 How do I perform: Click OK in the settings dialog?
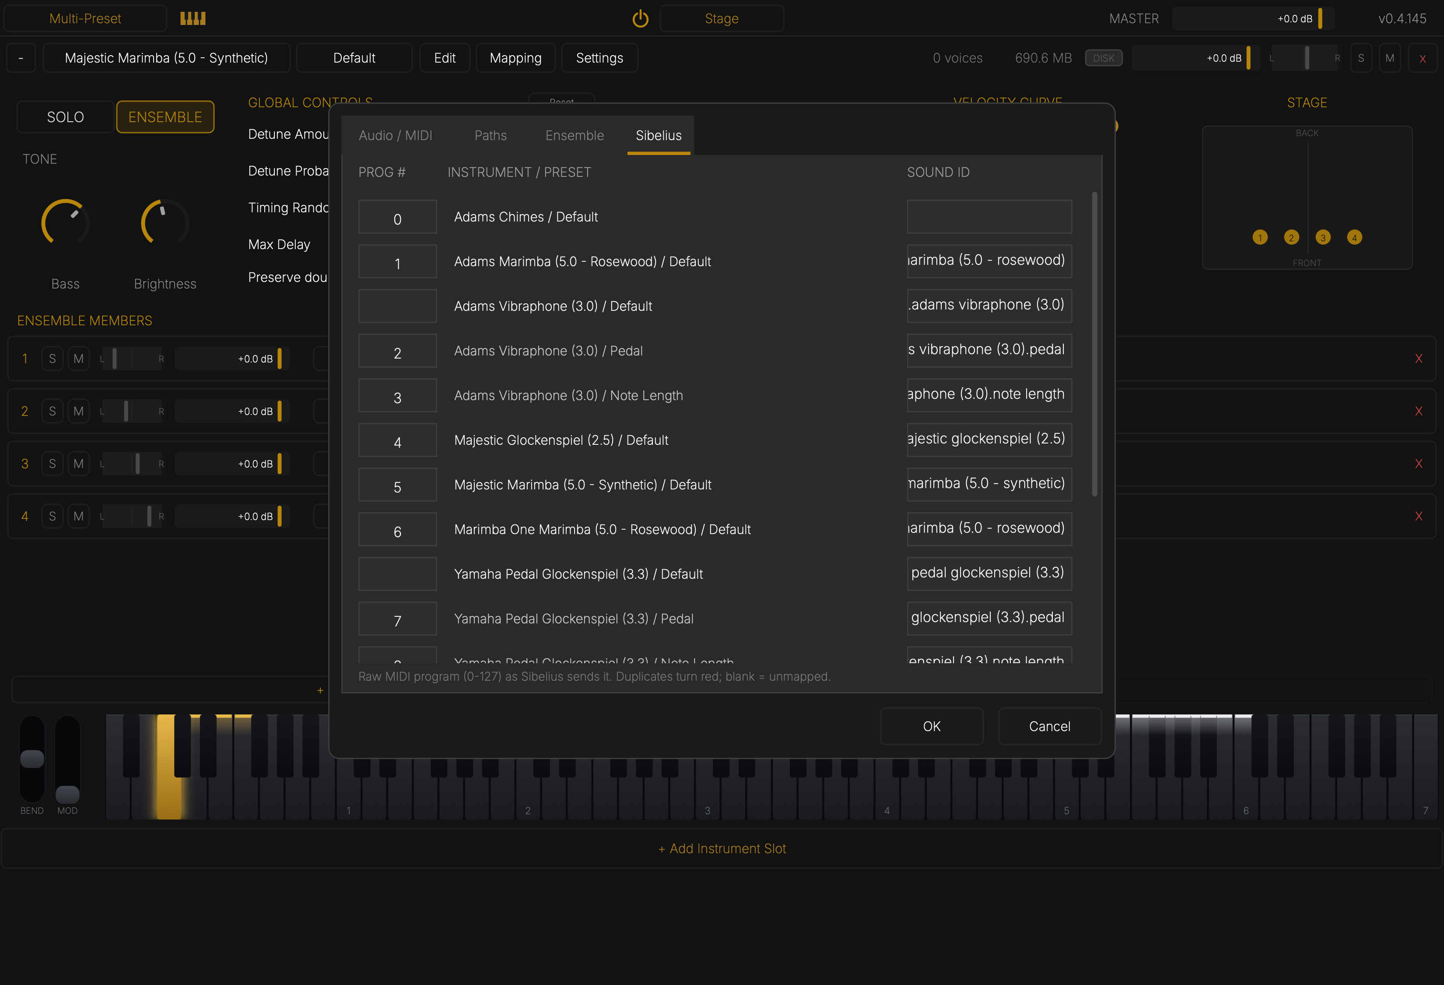click(x=932, y=726)
